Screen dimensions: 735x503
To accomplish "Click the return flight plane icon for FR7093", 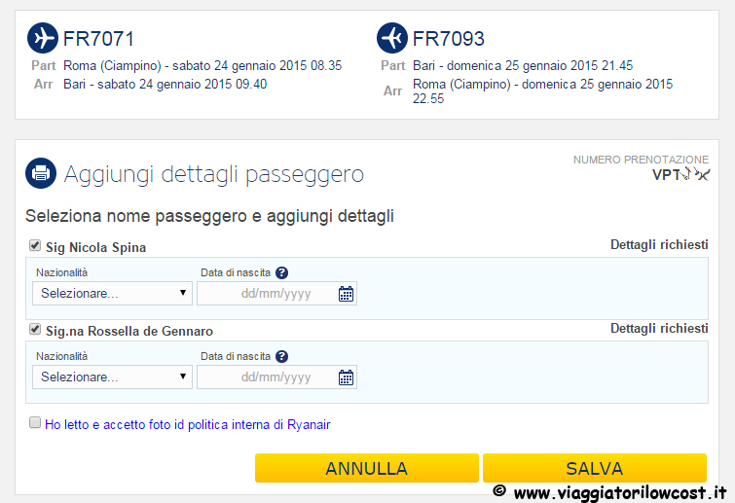I will coord(392,38).
